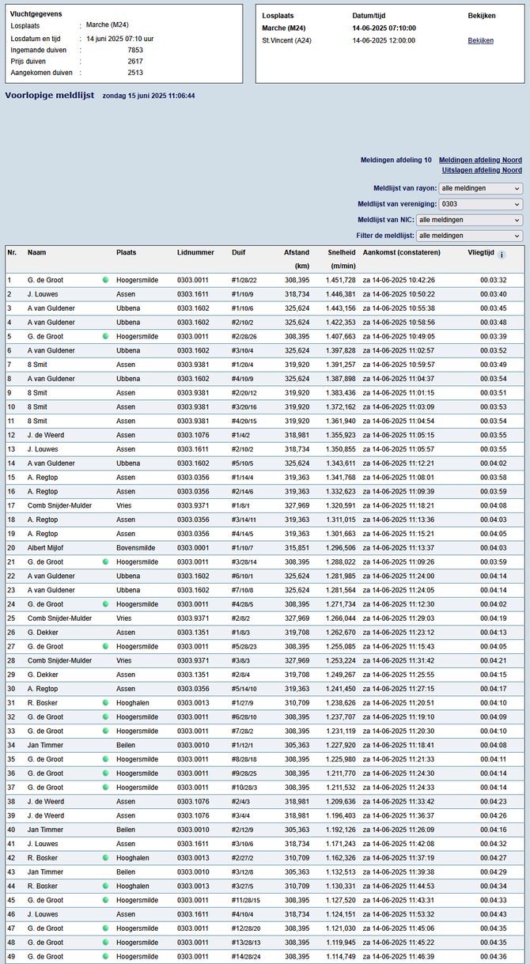Open the 'Filter de meldlijst' dropdown

coord(469,236)
